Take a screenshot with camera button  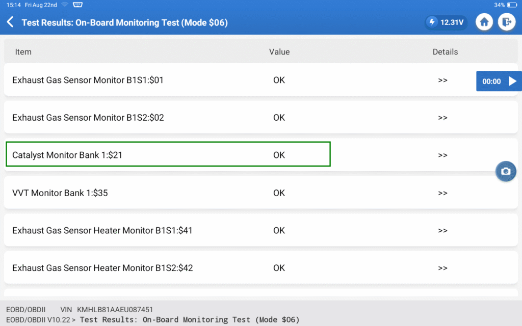506,172
